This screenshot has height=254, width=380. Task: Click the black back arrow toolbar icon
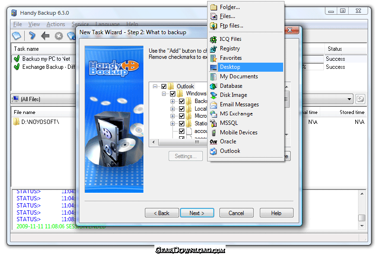45,36
